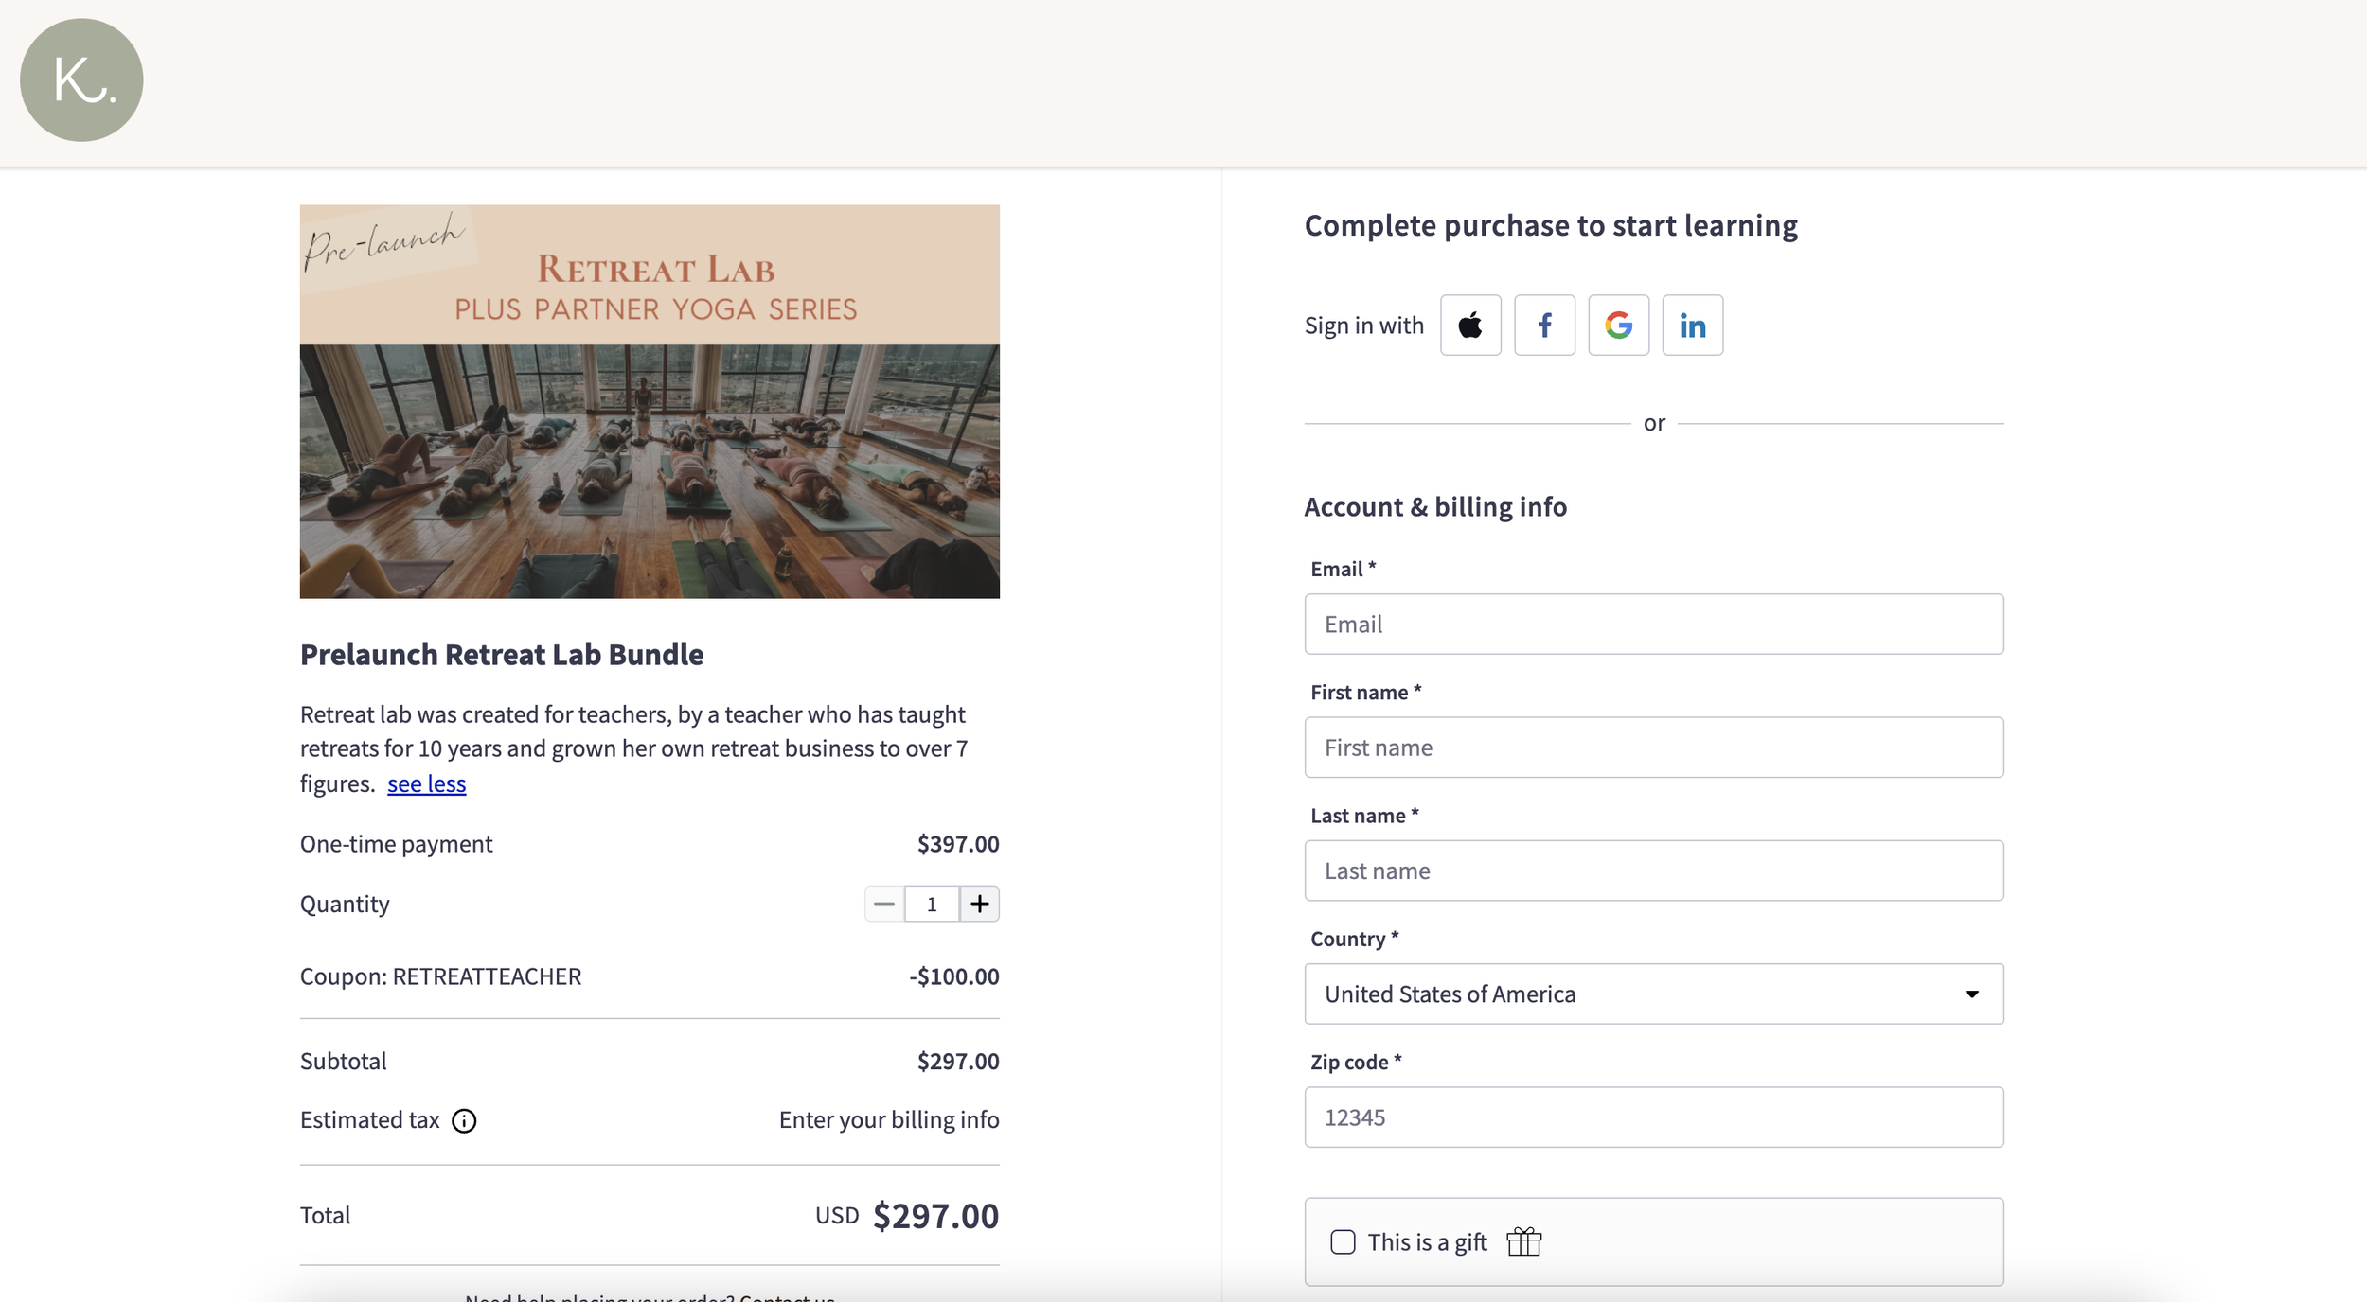Click 'Complete purchase to start learning' heading

pyautogui.click(x=1551, y=226)
